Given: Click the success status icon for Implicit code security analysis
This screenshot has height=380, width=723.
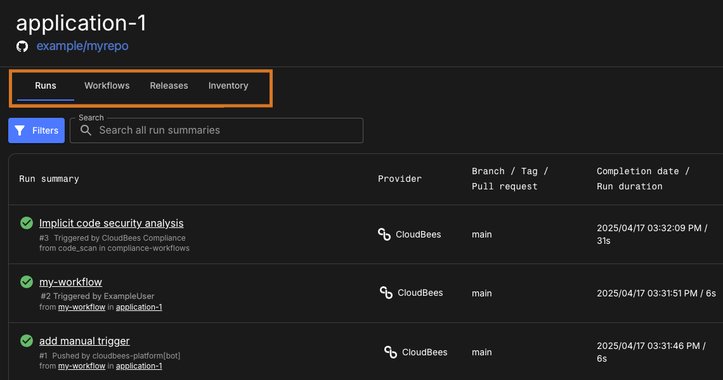Looking at the screenshot, I should pyautogui.click(x=26, y=222).
